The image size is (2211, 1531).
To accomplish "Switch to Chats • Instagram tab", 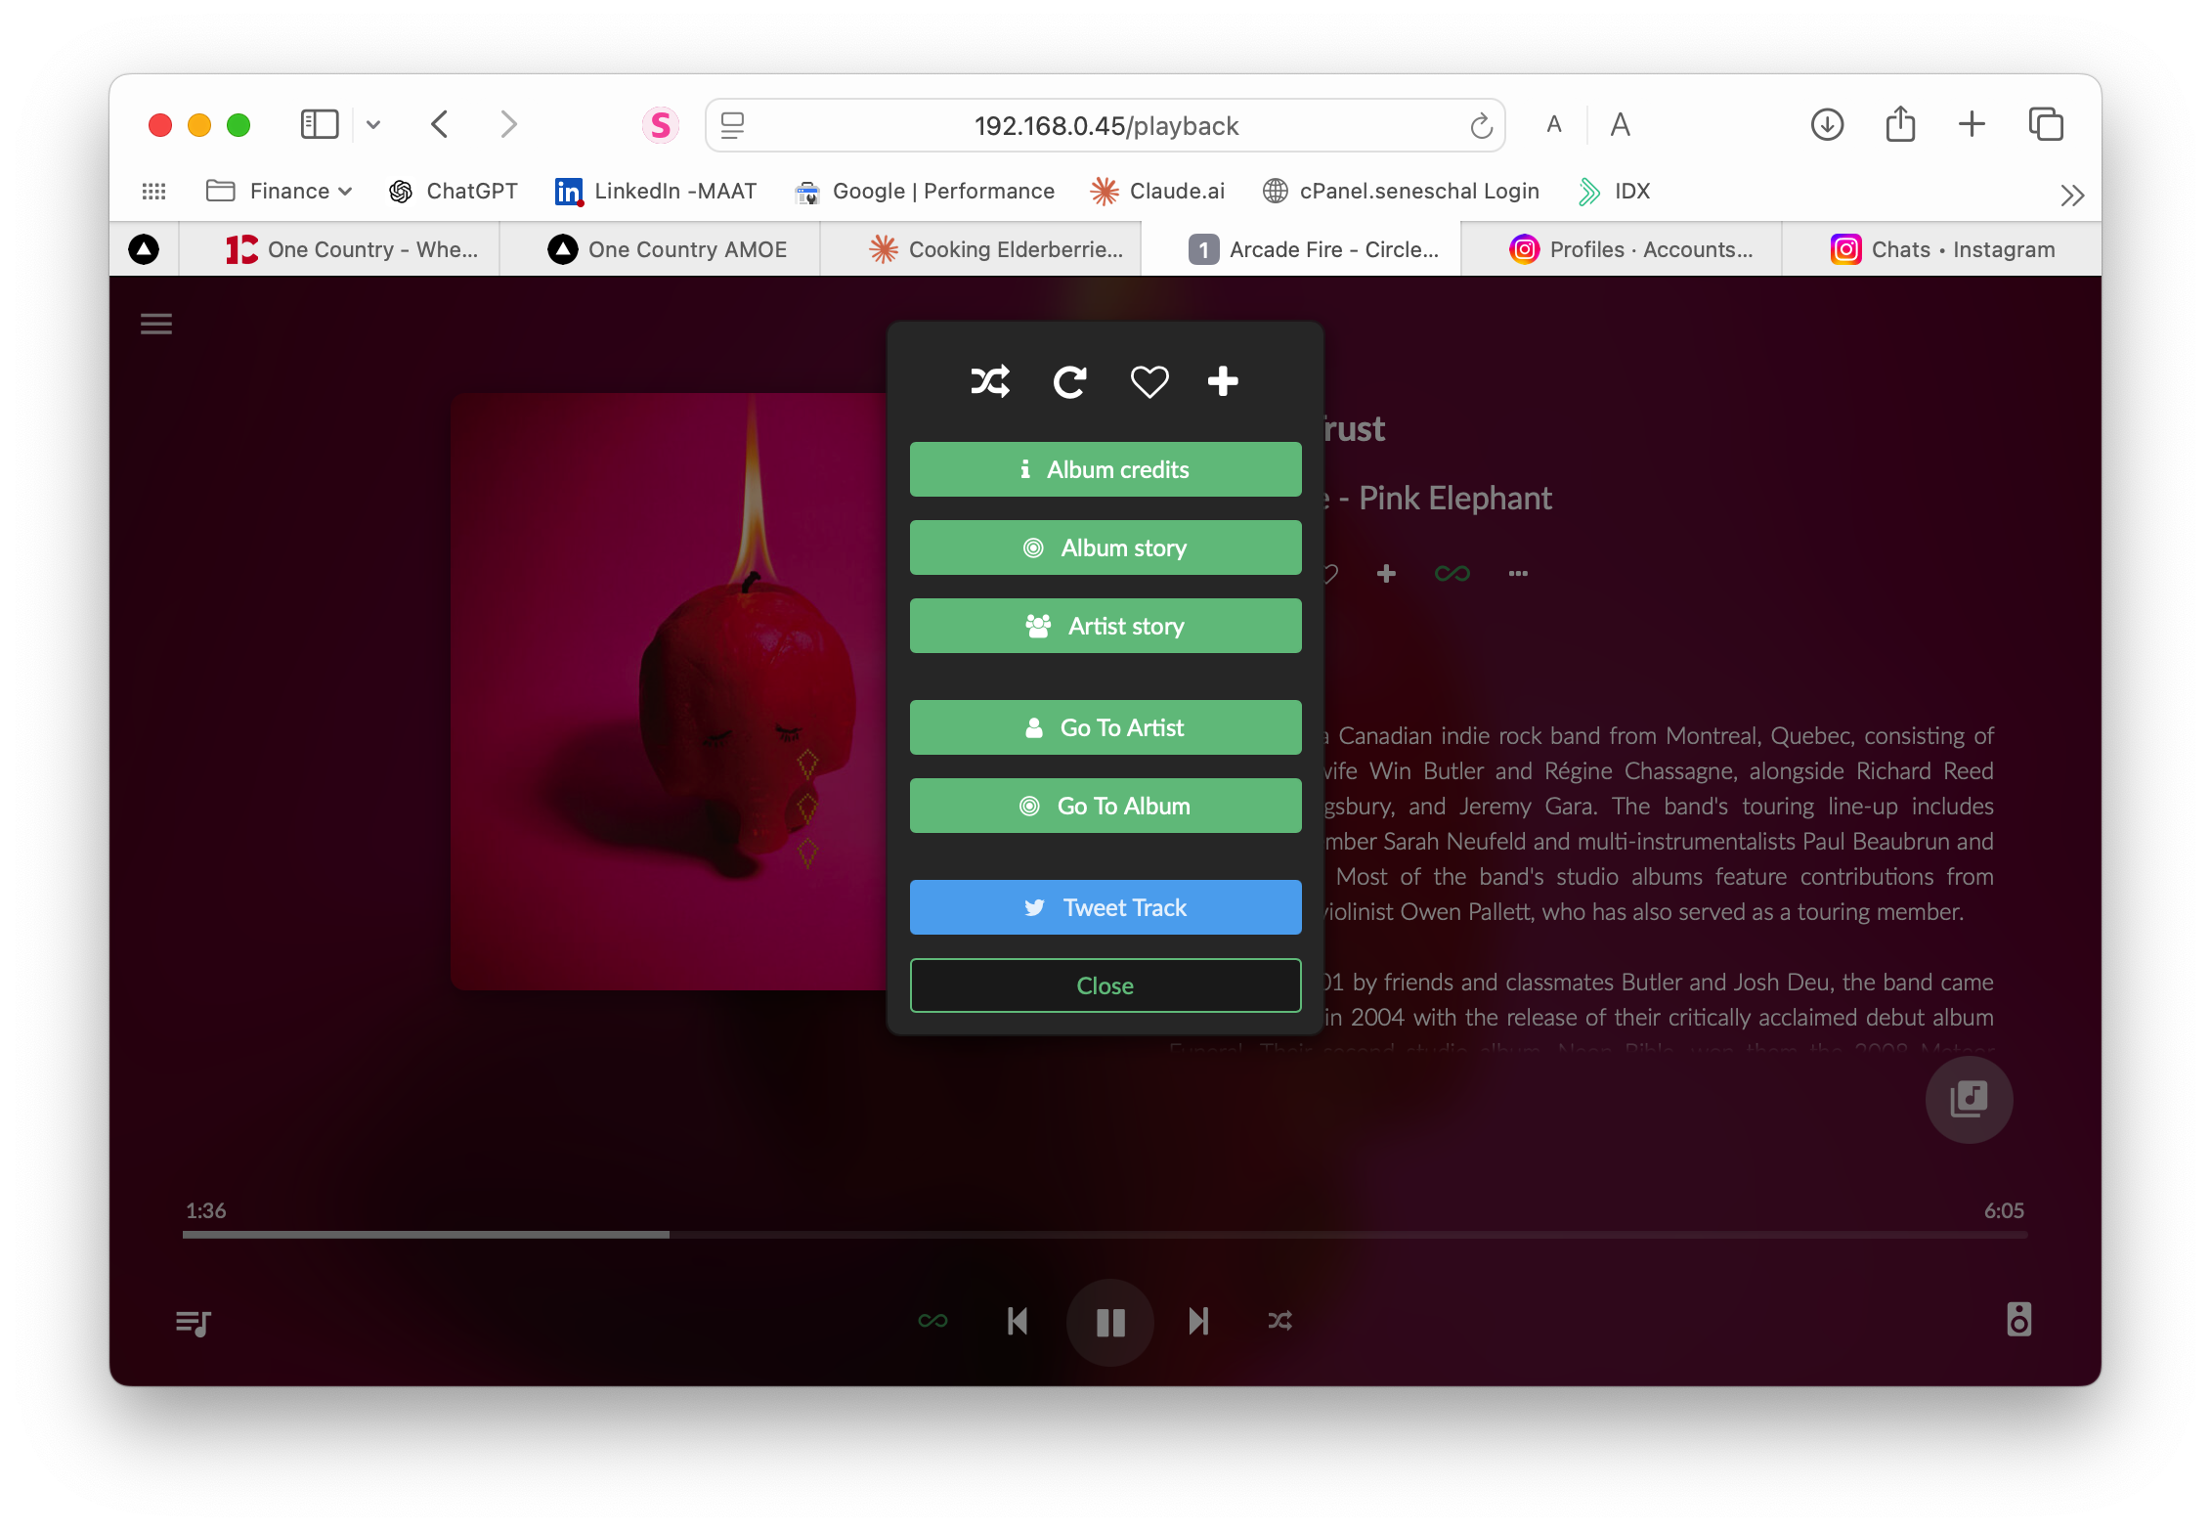I will click(1941, 249).
